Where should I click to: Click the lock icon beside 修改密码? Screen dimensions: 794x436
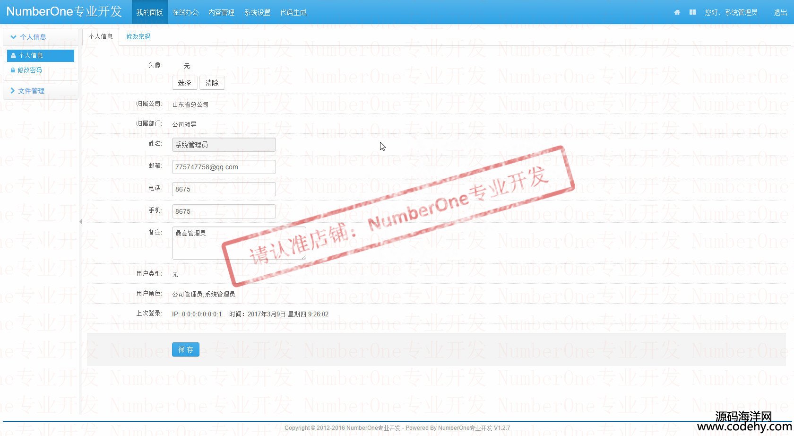(x=13, y=70)
